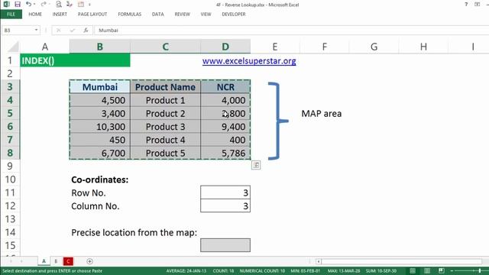Select column H header

pos(423,47)
